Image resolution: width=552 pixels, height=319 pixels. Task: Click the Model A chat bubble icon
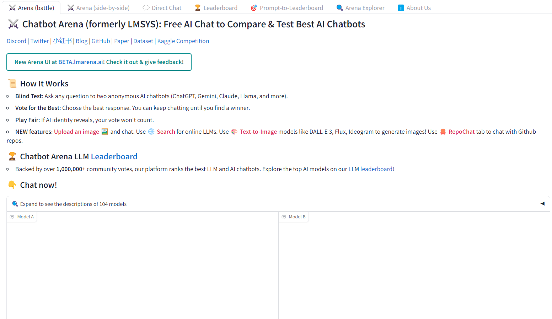[12, 217]
